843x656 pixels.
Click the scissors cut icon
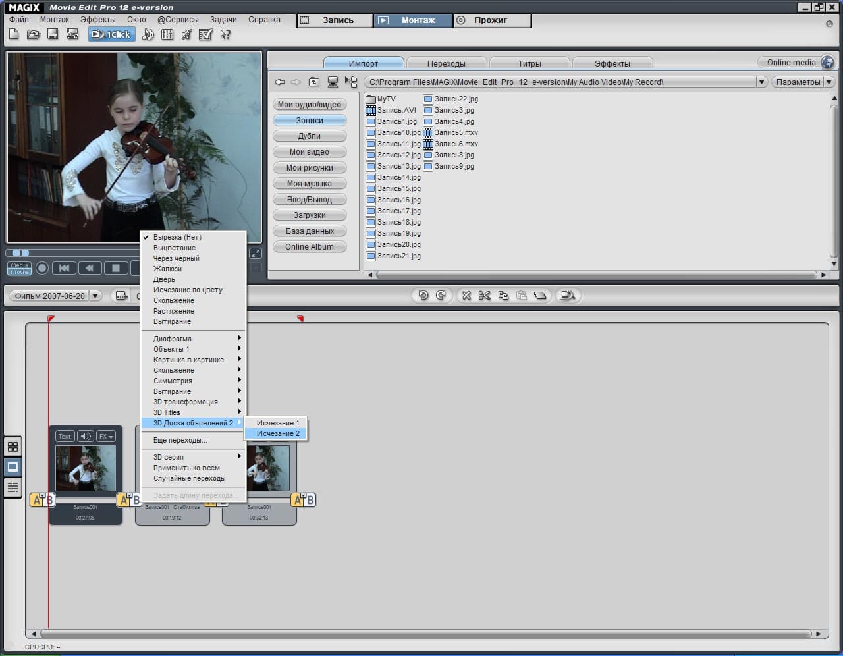485,296
